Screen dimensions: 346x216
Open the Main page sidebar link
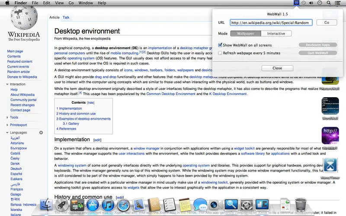click(15, 51)
